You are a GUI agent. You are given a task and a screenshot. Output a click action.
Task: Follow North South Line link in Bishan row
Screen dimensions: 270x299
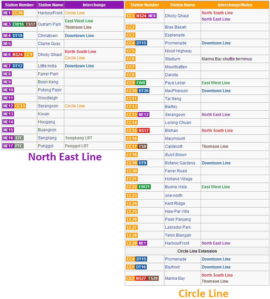pos(217,131)
